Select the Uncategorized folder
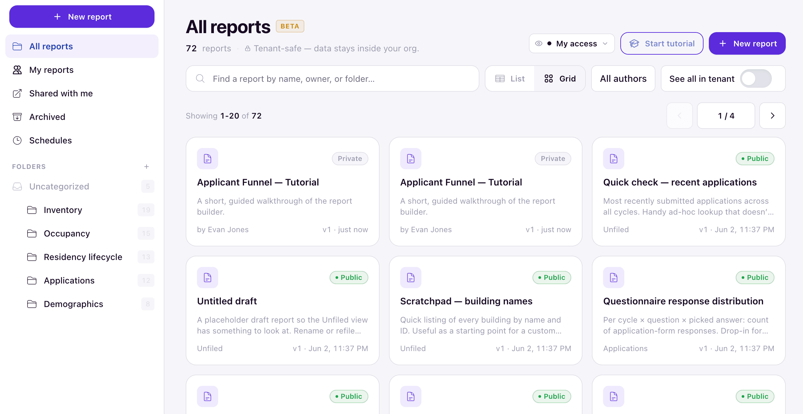 click(82, 186)
